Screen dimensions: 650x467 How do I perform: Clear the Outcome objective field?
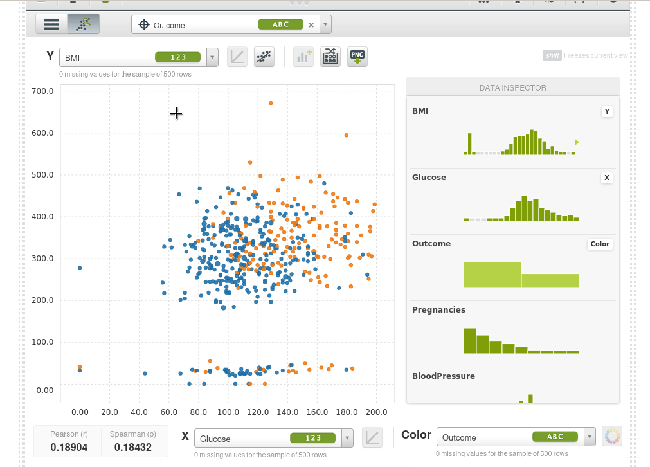click(311, 25)
